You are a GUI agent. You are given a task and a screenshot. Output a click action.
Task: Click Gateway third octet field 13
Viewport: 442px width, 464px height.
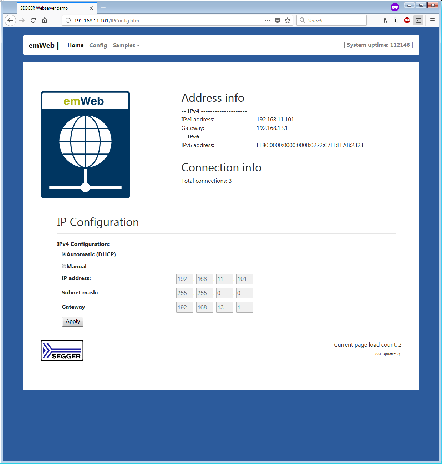pos(225,307)
